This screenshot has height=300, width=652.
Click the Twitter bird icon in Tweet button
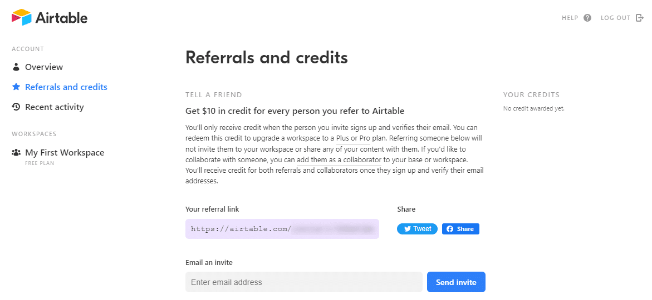coord(408,229)
